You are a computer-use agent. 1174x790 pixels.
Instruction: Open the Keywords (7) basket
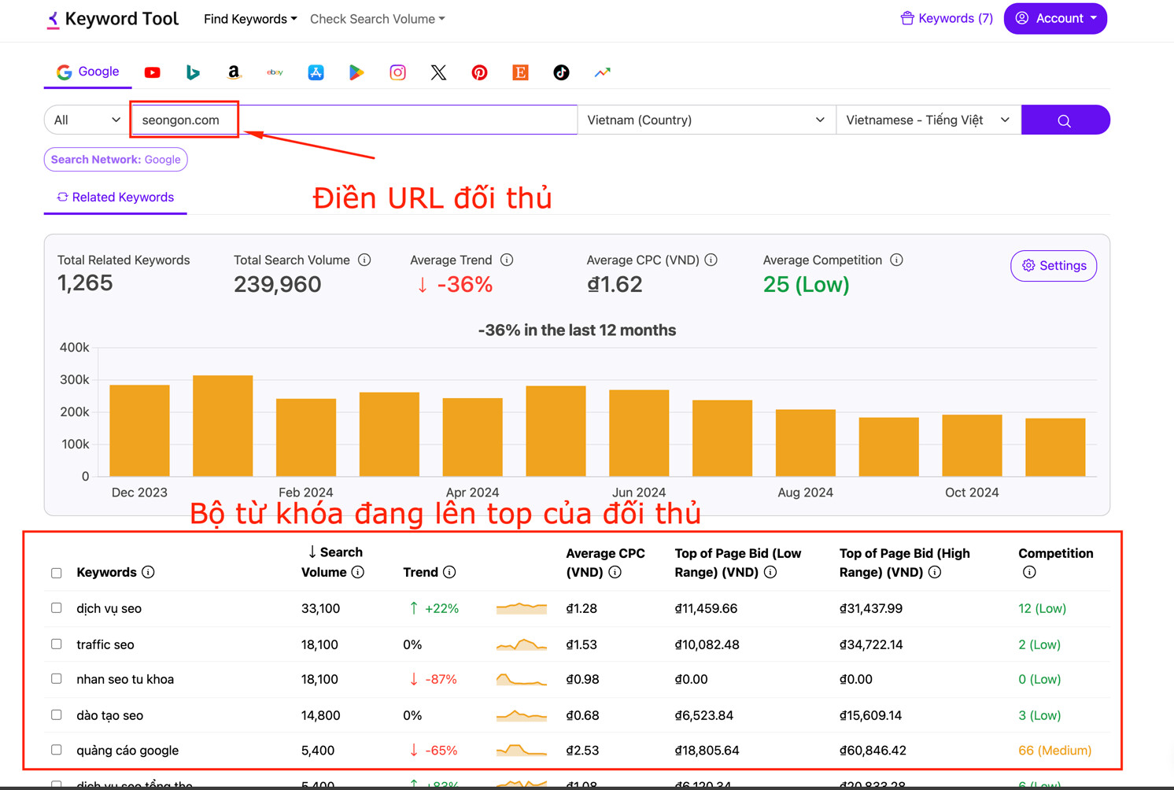click(947, 18)
